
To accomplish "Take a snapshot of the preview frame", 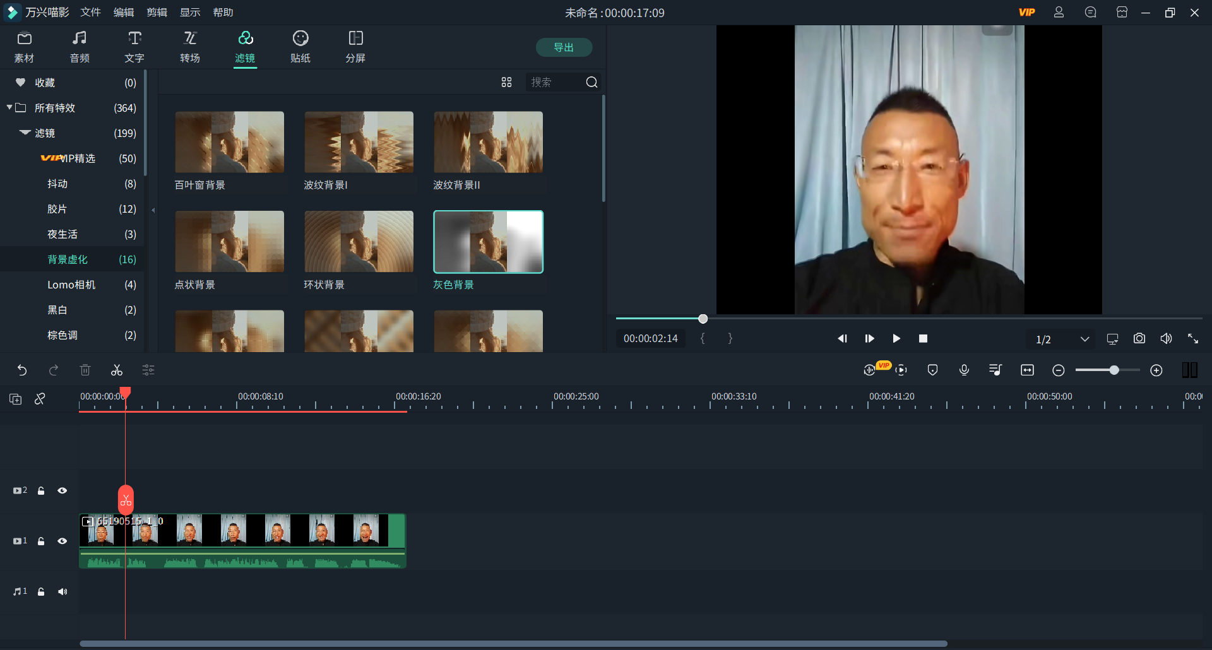I will pyautogui.click(x=1139, y=338).
